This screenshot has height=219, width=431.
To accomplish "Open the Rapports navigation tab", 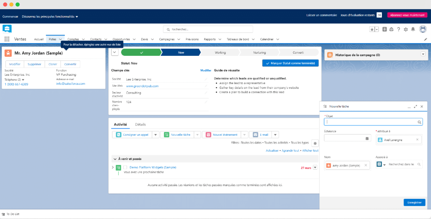I will point(210,39).
